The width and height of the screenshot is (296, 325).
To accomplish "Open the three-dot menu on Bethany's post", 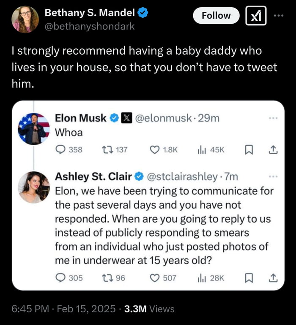I will pyautogui.click(x=278, y=15).
